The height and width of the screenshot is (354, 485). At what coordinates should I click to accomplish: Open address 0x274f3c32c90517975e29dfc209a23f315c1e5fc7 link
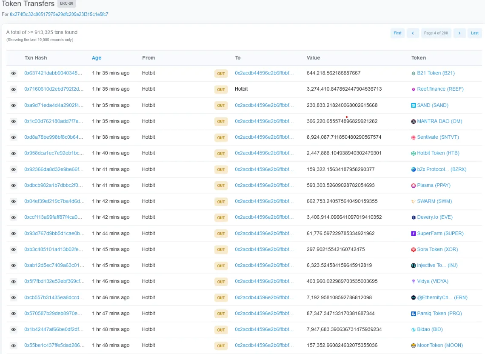(x=59, y=14)
